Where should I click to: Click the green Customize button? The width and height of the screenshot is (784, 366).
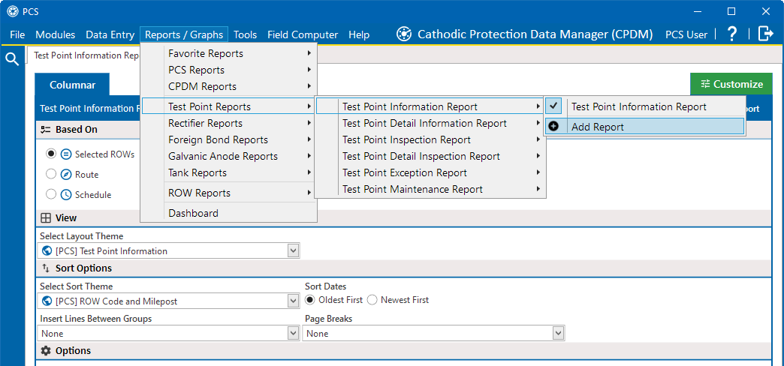click(731, 84)
